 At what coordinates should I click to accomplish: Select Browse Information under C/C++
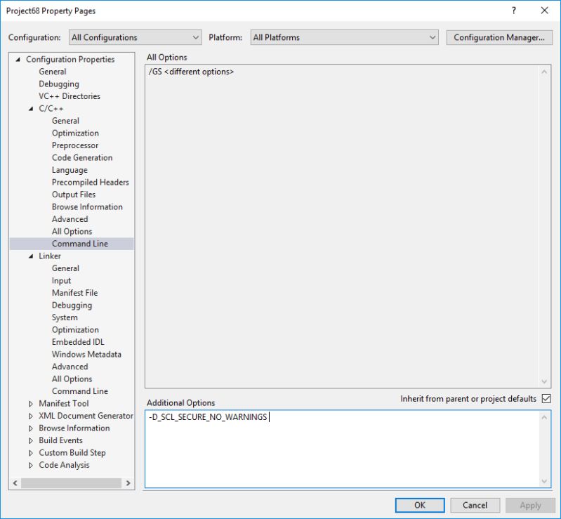pyautogui.click(x=87, y=207)
